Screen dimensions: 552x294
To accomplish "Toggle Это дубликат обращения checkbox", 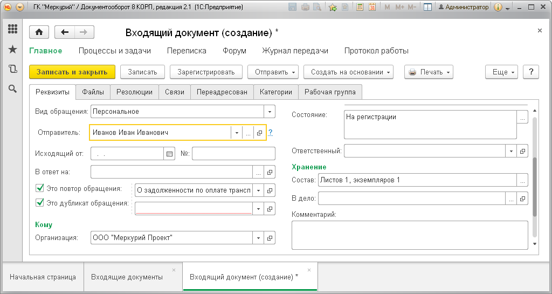I will tap(40, 203).
